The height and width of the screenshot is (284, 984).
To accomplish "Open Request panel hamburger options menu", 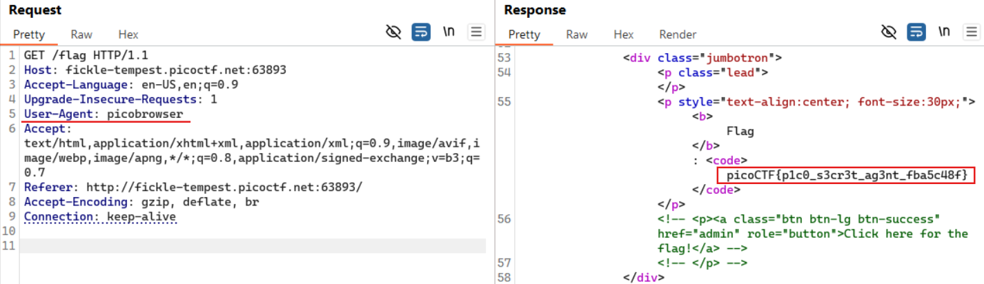I will click(x=476, y=32).
